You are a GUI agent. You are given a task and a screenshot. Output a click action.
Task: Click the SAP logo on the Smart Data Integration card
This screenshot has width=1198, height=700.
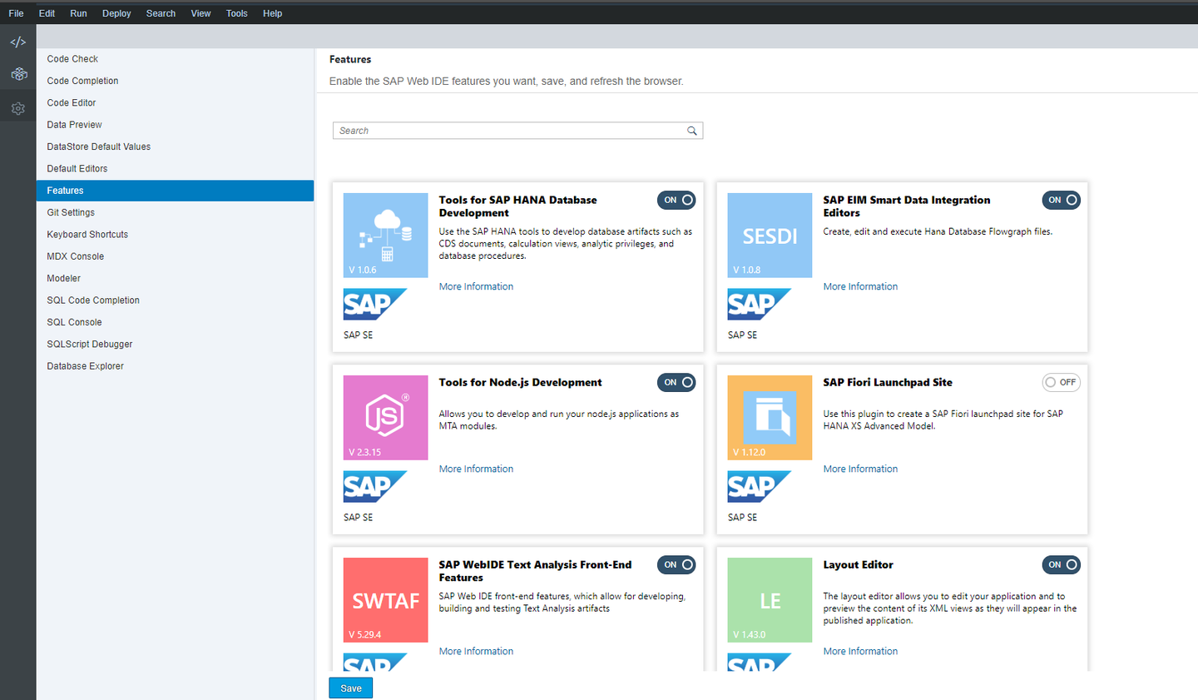(x=760, y=305)
